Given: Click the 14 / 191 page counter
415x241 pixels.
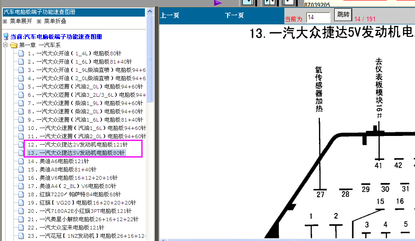Looking at the screenshot, I should 365,19.
